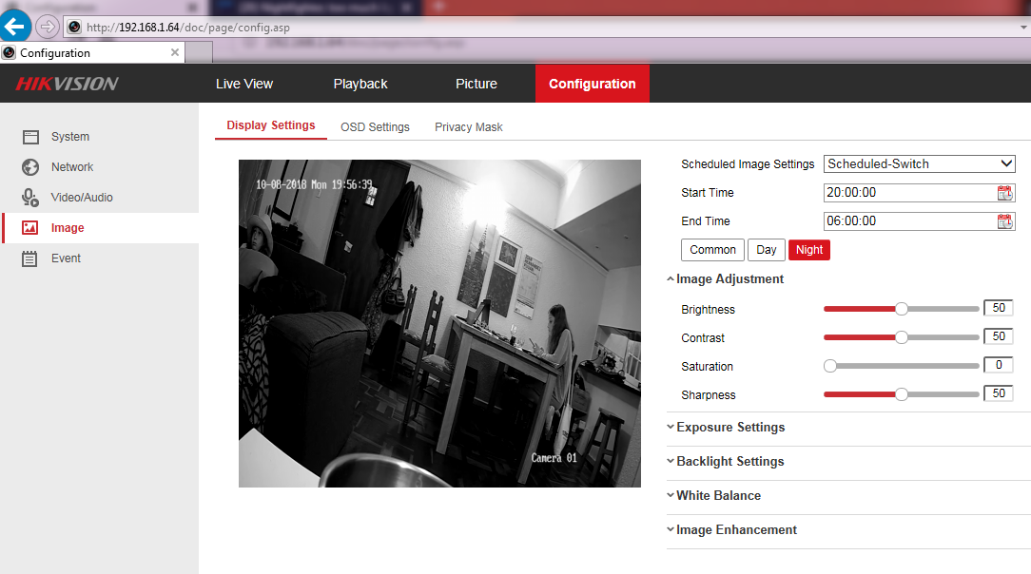Open the Start Time calendar picker icon
Viewport: 1031px width, 574px height.
pos(1005,193)
